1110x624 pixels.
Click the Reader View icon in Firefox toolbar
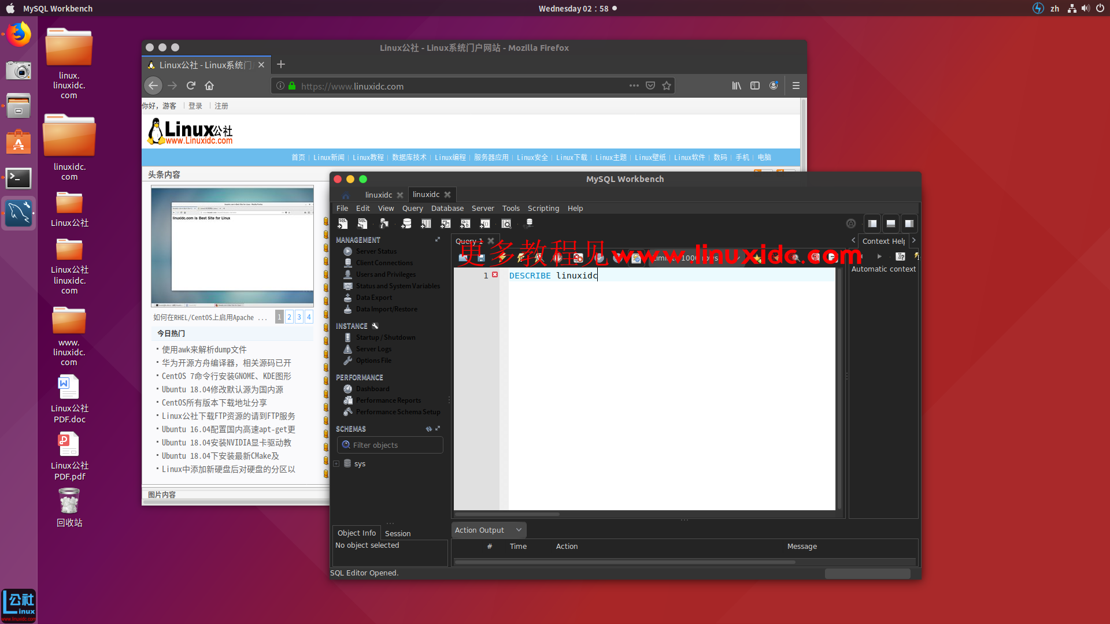tap(754, 86)
